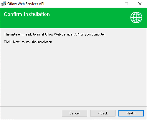The height and width of the screenshot is (120, 147).
Task: Click Next to start the installation
Action: click(131, 113)
